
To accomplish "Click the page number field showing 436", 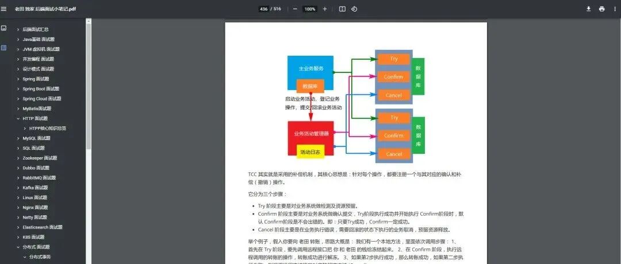I will [x=263, y=9].
